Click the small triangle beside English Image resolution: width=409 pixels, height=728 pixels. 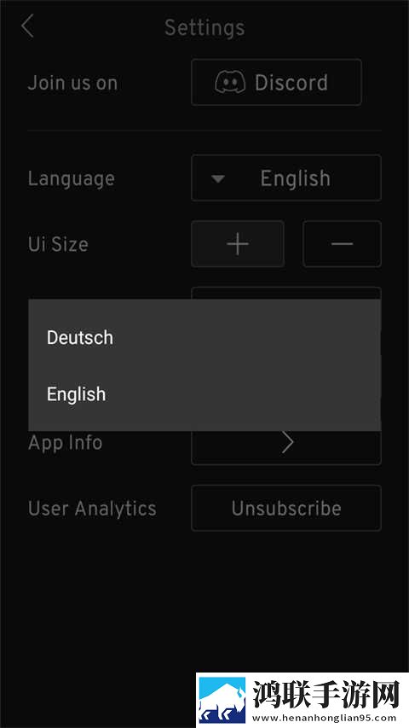(x=218, y=178)
